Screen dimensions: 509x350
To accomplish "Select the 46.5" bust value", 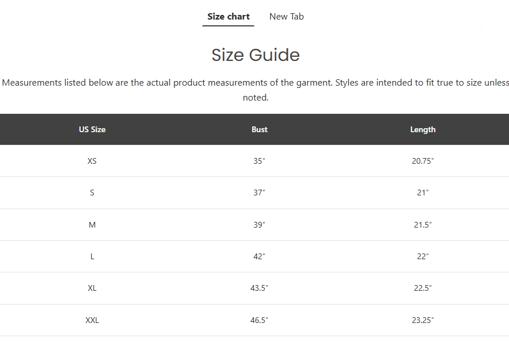I will point(259,320).
